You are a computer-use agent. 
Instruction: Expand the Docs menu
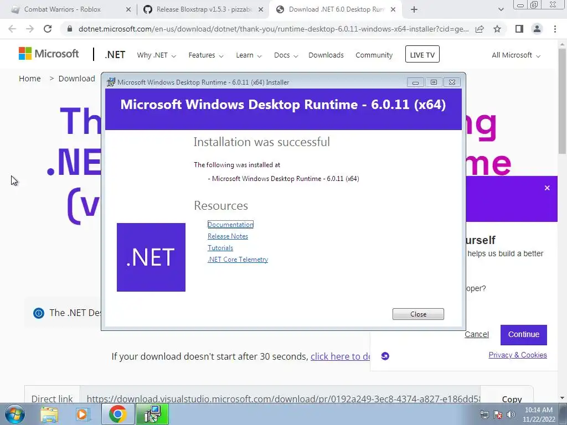tap(286, 55)
